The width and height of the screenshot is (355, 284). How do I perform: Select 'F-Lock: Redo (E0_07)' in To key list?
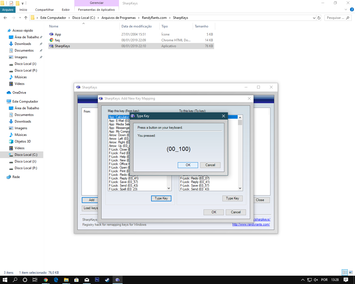[x=195, y=178]
